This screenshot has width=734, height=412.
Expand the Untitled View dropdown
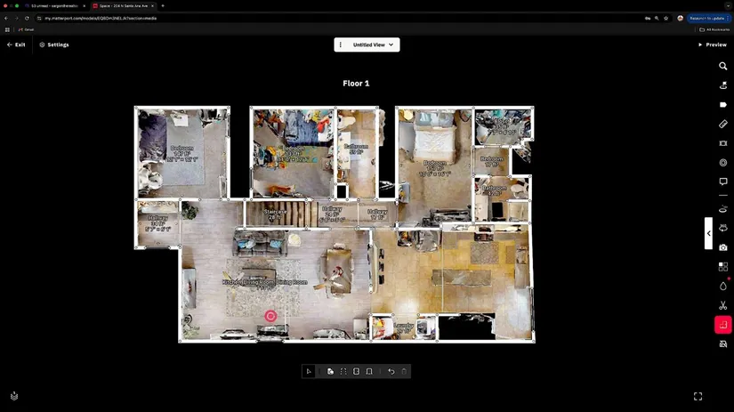click(391, 44)
